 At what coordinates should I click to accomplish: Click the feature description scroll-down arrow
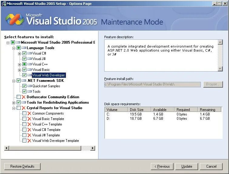pyautogui.click(x=220, y=69)
